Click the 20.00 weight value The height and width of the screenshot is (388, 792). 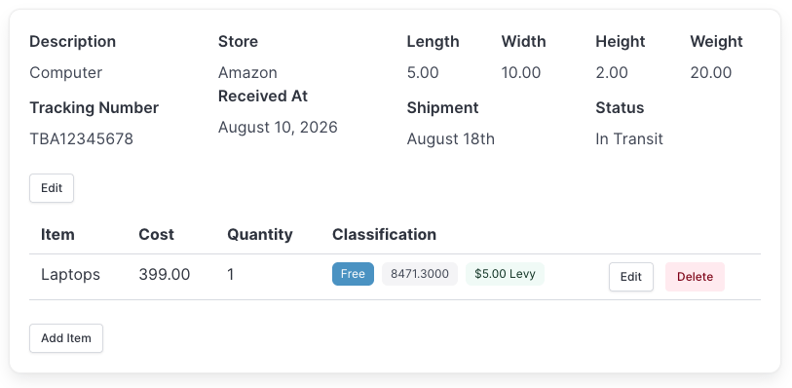pos(711,73)
